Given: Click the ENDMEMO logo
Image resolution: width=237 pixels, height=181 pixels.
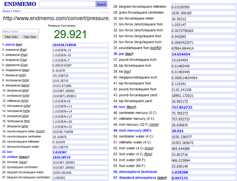Looking at the screenshot, I should pyautogui.click(x=20, y=4).
